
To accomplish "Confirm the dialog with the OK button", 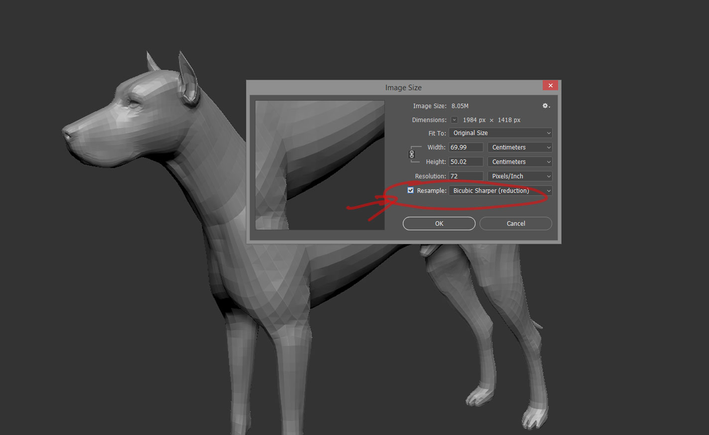I will [439, 224].
